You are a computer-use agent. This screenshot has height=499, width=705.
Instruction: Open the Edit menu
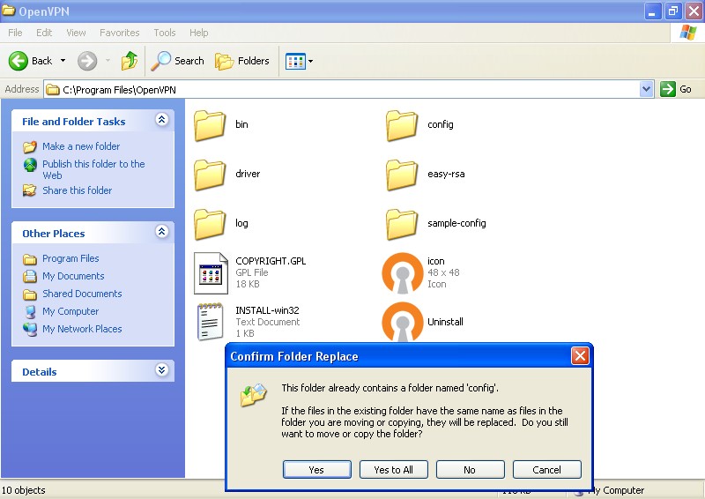(44, 33)
